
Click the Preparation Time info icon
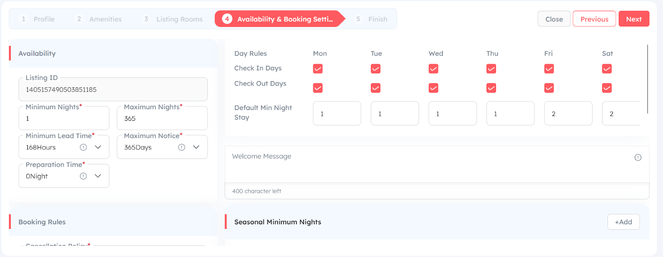[x=83, y=176]
